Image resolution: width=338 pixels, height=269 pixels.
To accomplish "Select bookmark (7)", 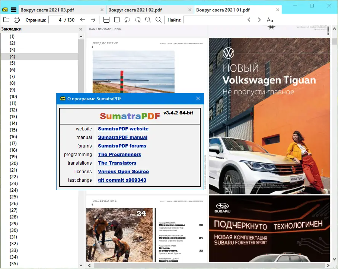I will pos(12,77).
